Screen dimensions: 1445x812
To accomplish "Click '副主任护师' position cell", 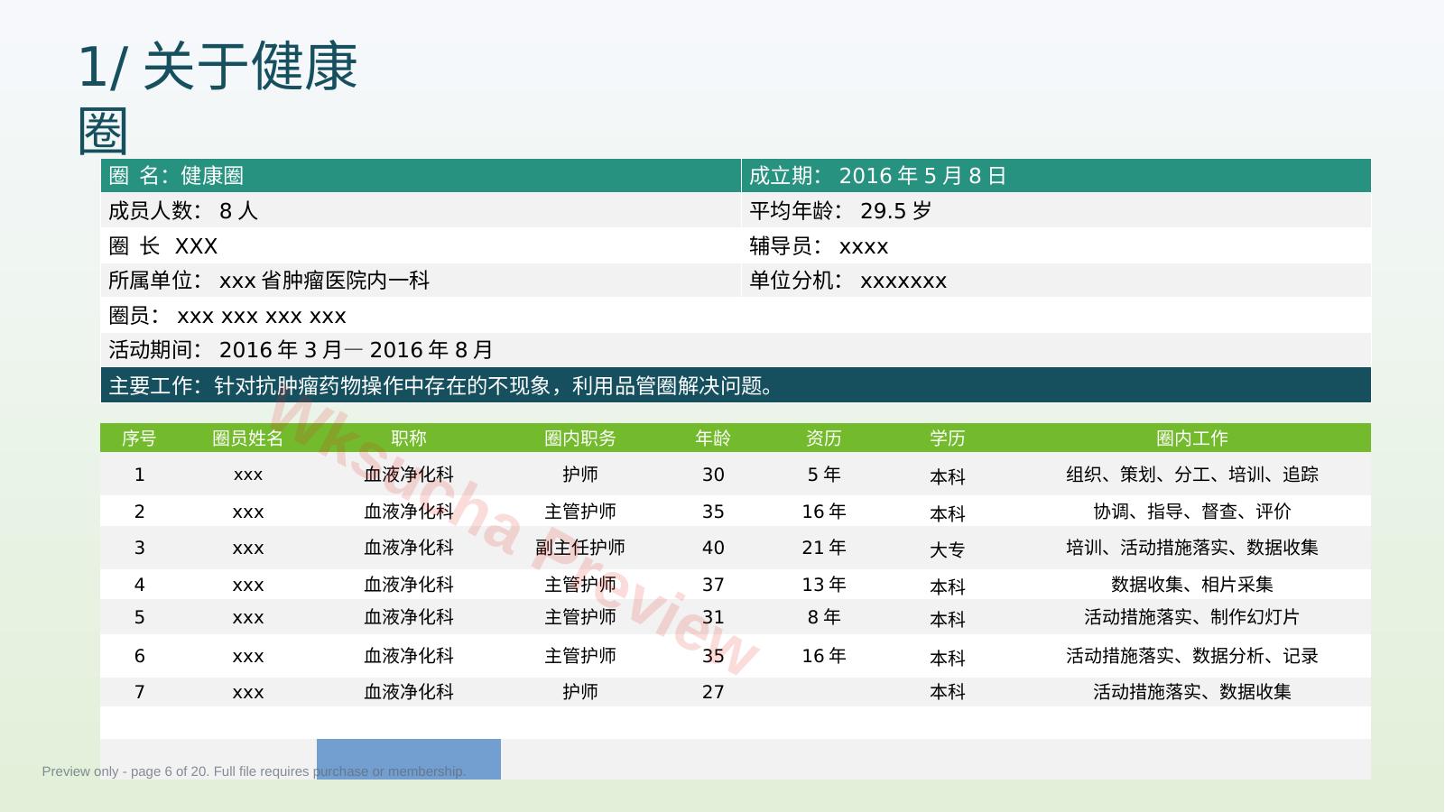I will coord(580,547).
